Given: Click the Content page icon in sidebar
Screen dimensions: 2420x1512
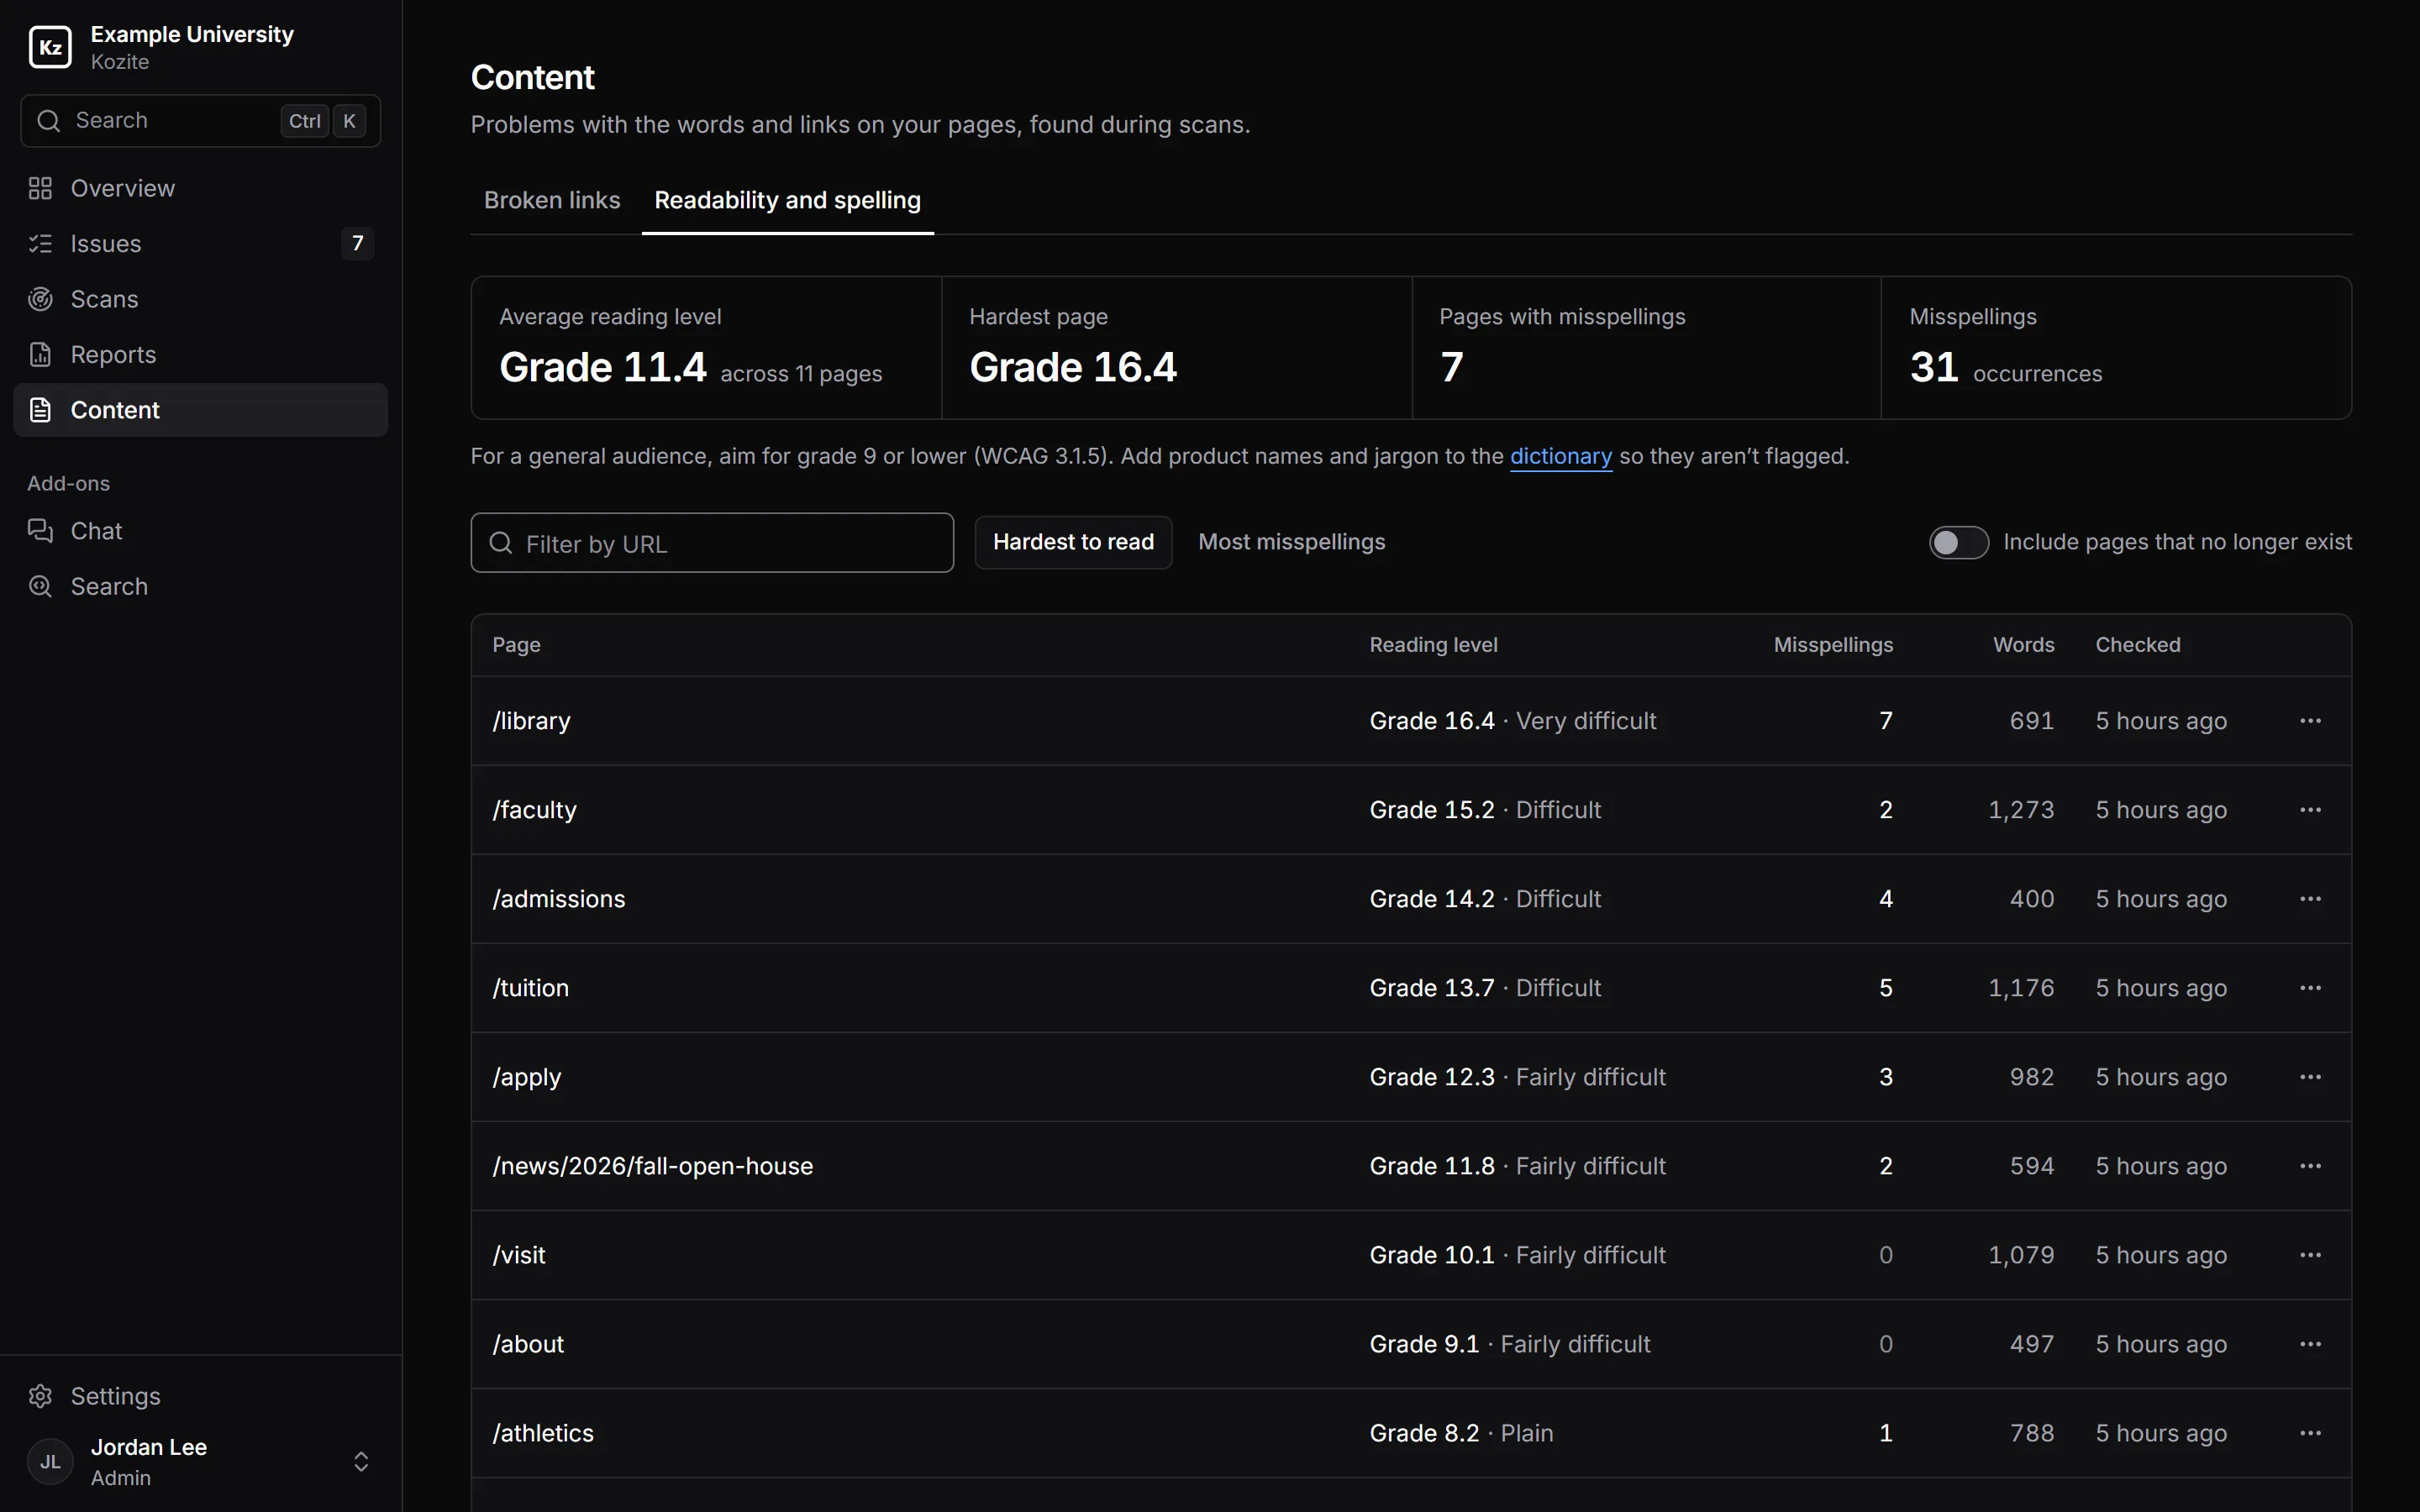Looking at the screenshot, I should tap(40, 410).
